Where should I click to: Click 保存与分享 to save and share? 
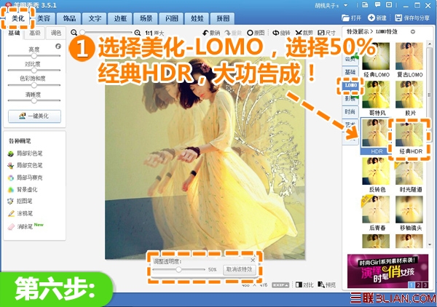(x=412, y=18)
